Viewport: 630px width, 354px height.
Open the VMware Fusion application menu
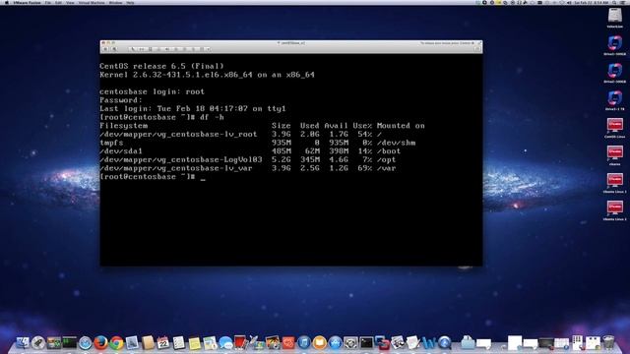(x=27, y=2)
